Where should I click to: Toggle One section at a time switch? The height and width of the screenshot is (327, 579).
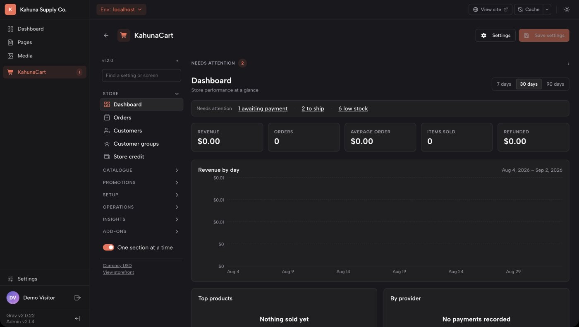(108, 247)
